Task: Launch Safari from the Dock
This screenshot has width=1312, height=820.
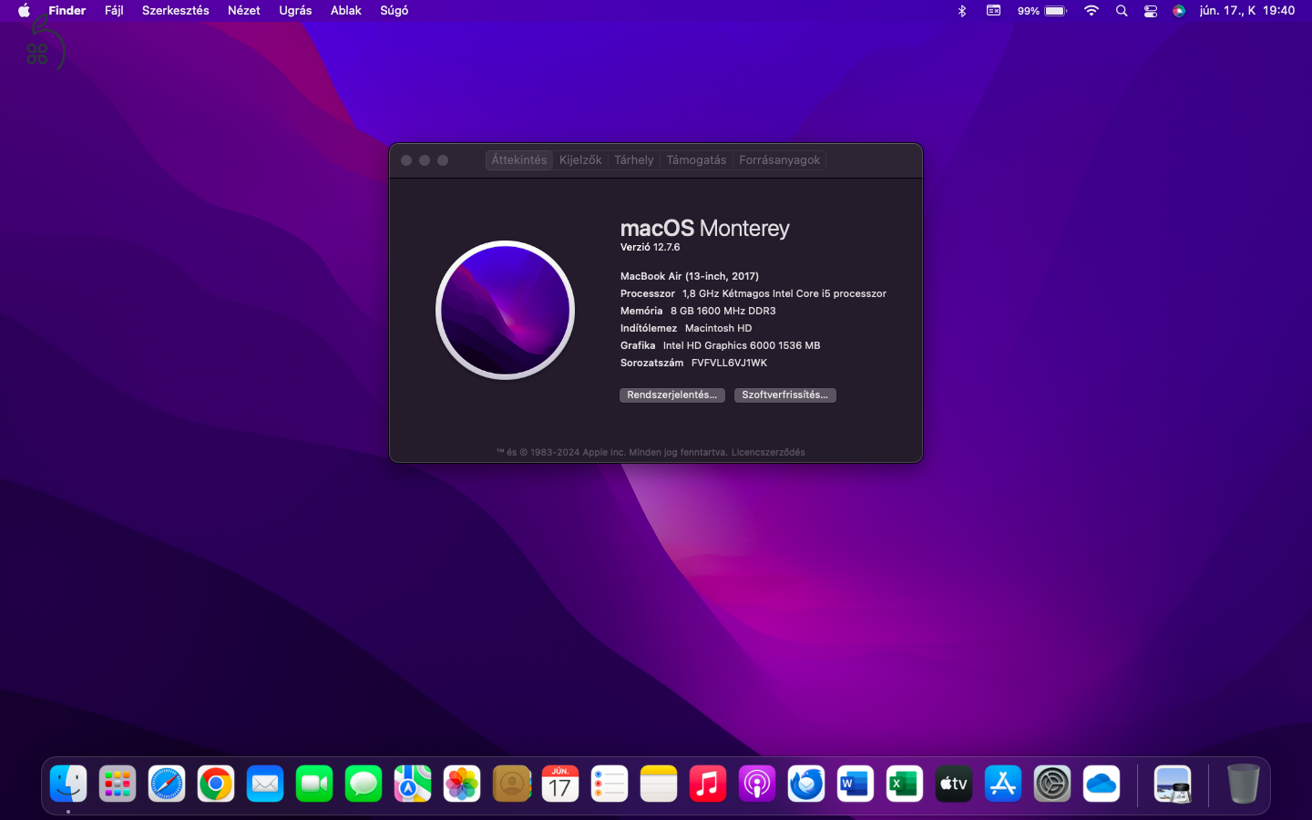Action: click(x=167, y=784)
